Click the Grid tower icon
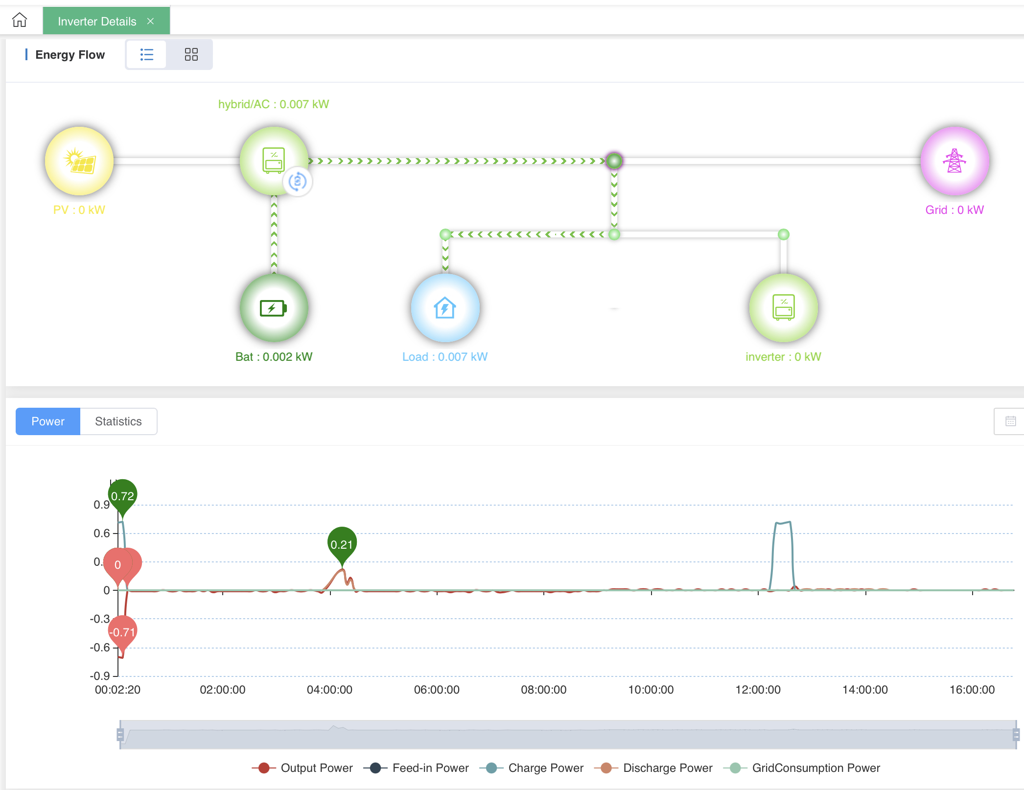The width and height of the screenshot is (1024, 790). coord(954,161)
